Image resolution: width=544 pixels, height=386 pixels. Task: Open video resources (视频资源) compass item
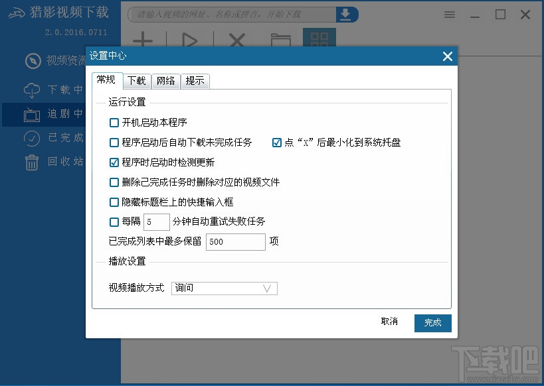click(x=56, y=61)
